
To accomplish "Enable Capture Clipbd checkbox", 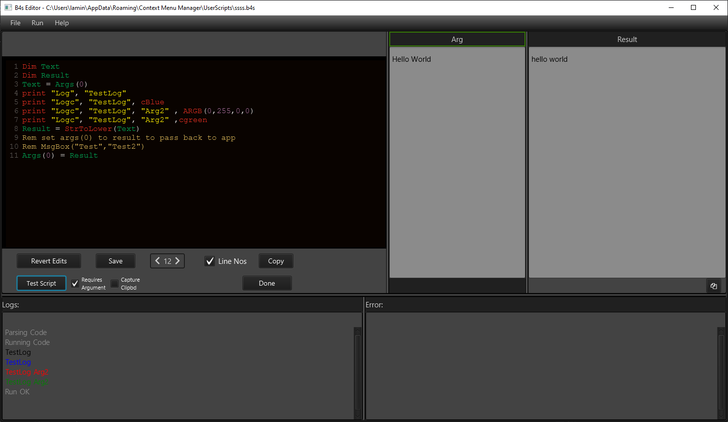I will (115, 284).
